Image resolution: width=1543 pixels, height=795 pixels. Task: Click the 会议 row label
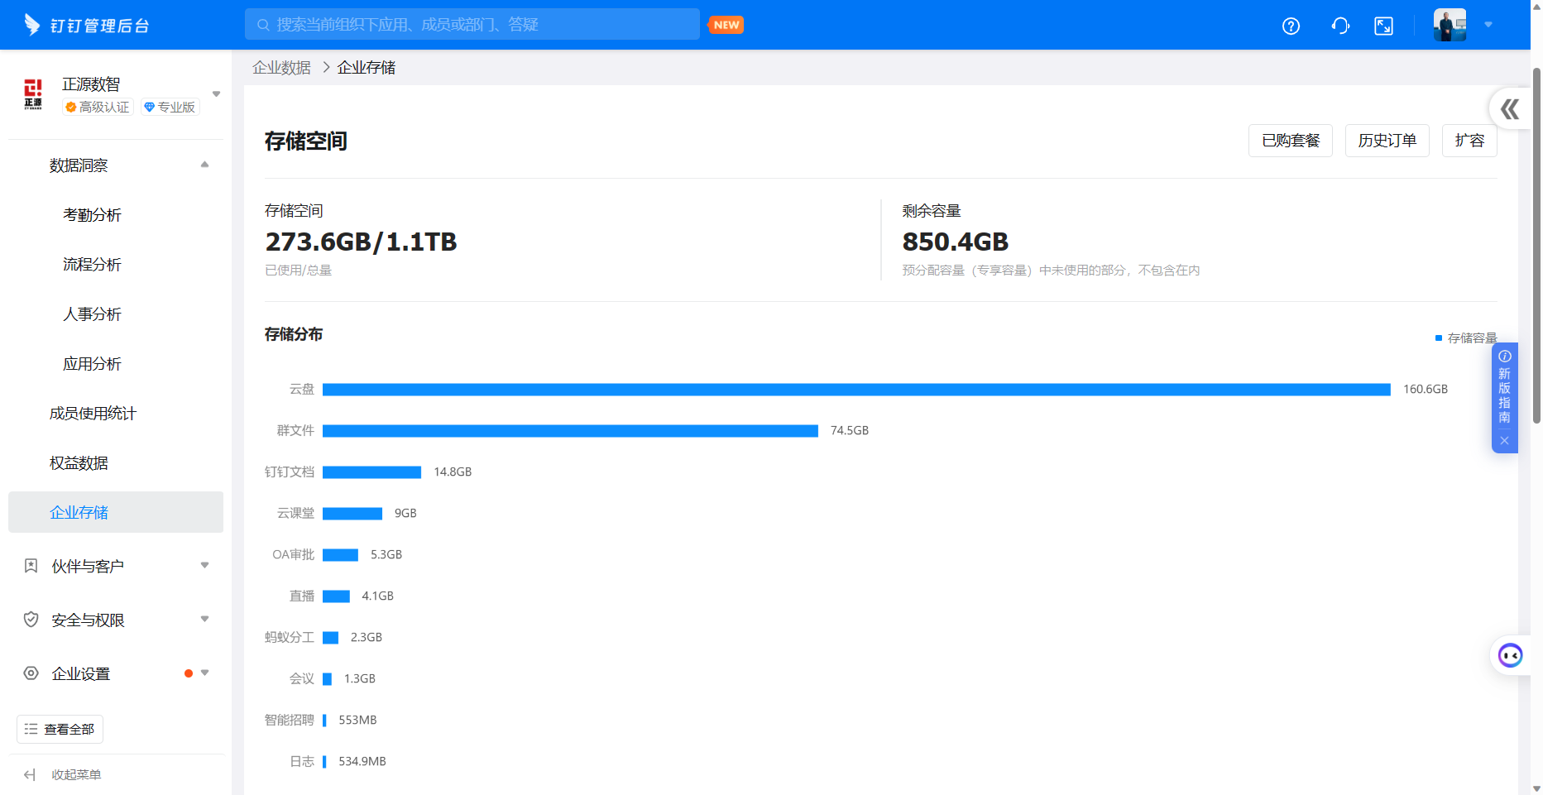[x=302, y=679]
